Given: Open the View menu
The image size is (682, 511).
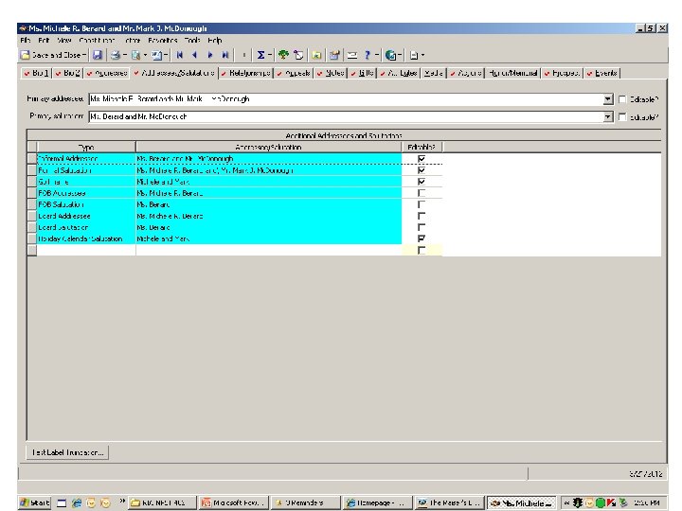Looking at the screenshot, I should 64,40.
